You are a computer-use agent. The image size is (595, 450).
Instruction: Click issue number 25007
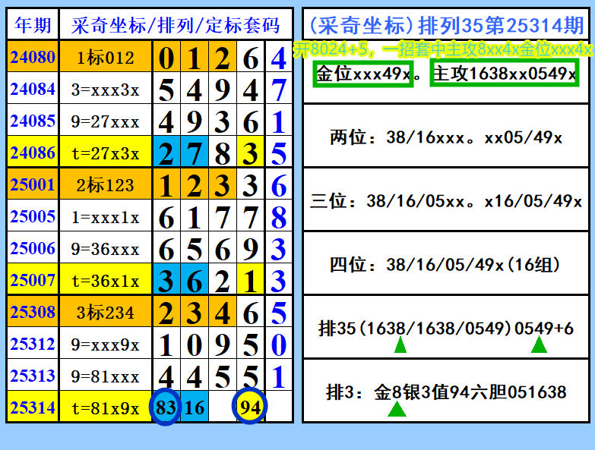click(x=33, y=280)
